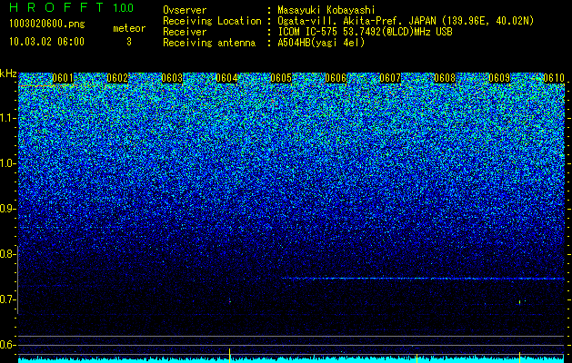Click the meteor count value 3
572x363 pixels.
coord(129,42)
